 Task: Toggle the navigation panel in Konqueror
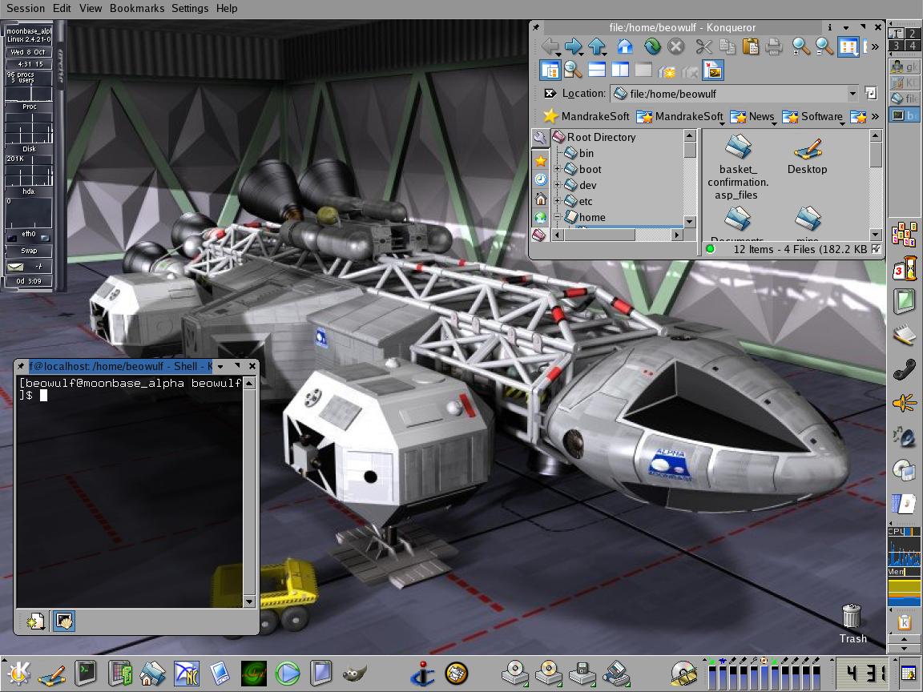coord(550,70)
